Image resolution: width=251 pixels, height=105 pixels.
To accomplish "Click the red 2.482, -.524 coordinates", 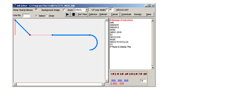I will (117, 83).
